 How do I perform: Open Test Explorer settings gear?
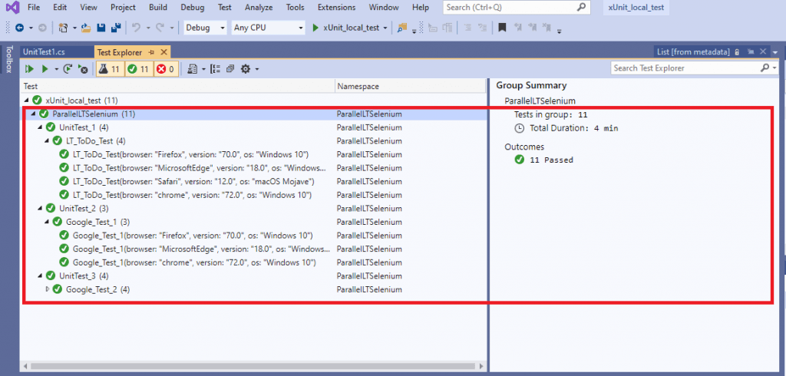(246, 69)
